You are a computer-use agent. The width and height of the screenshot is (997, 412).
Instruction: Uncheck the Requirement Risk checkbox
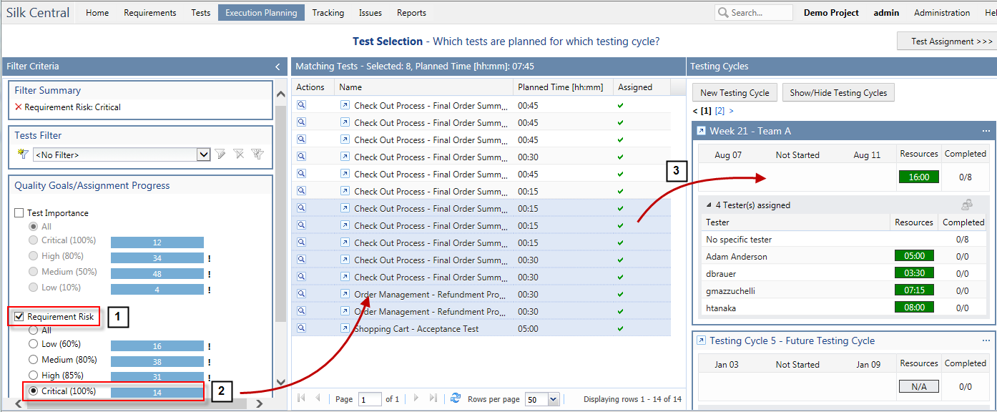point(19,317)
